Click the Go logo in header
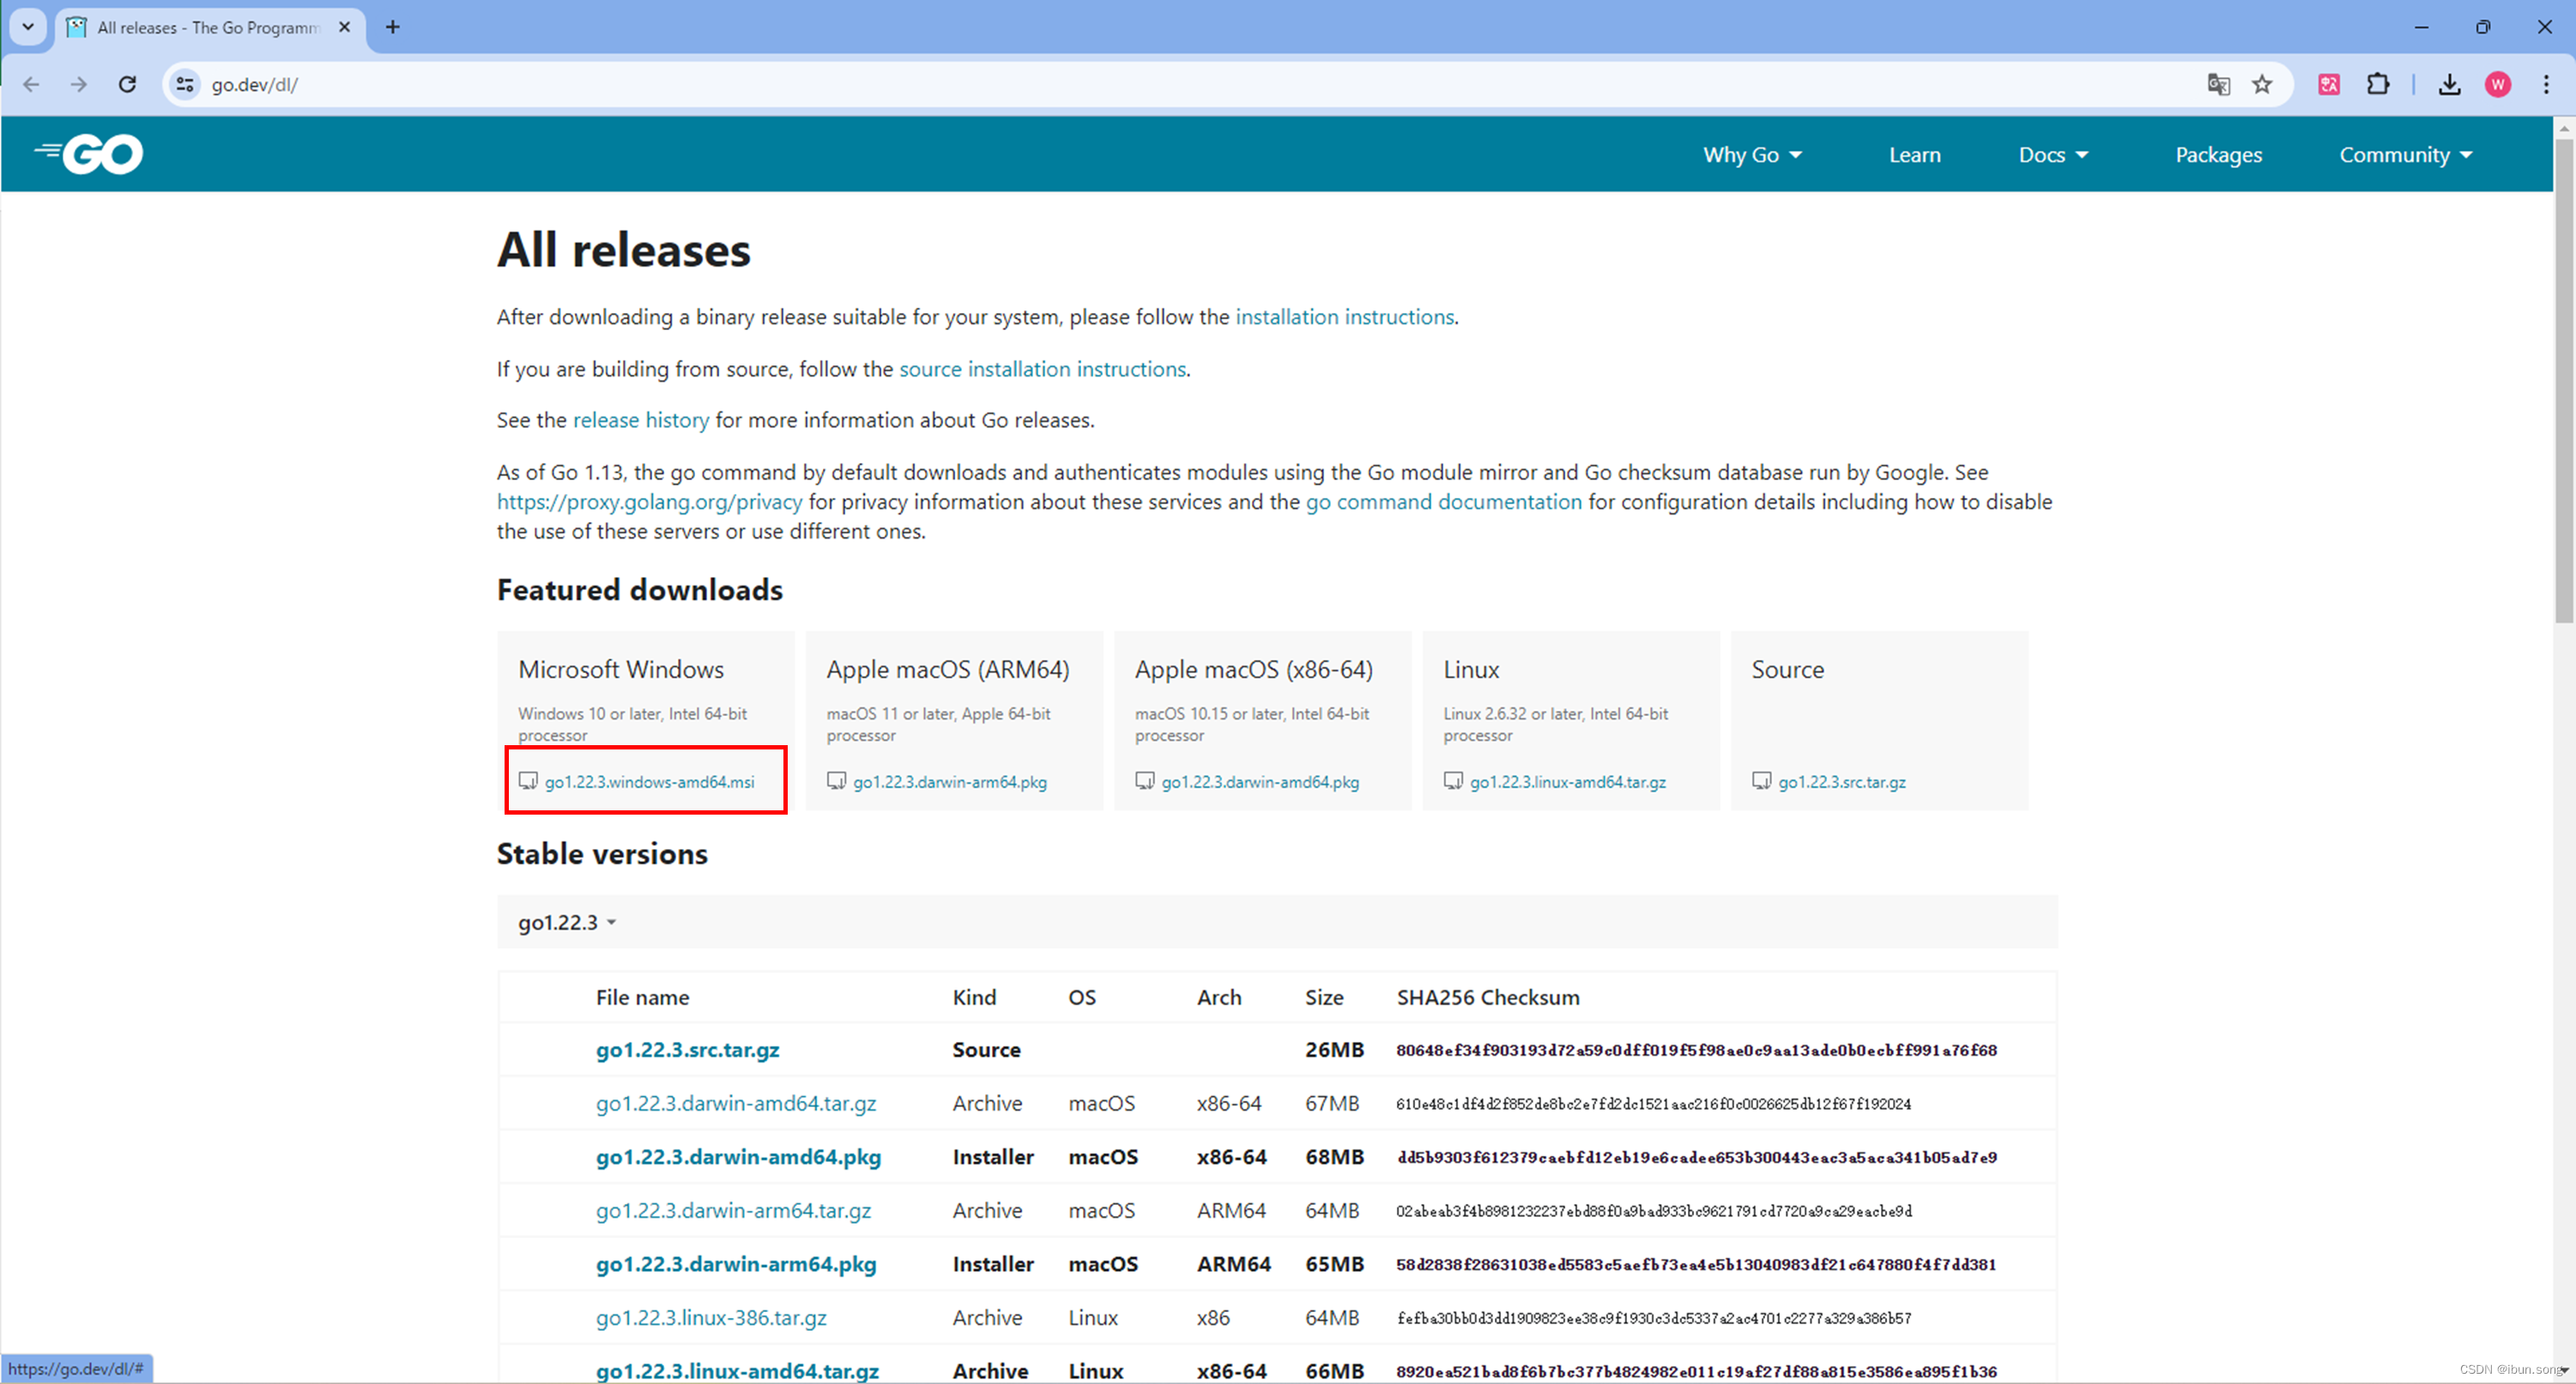This screenshot has width=2576, height=1384. click(90, 153)
